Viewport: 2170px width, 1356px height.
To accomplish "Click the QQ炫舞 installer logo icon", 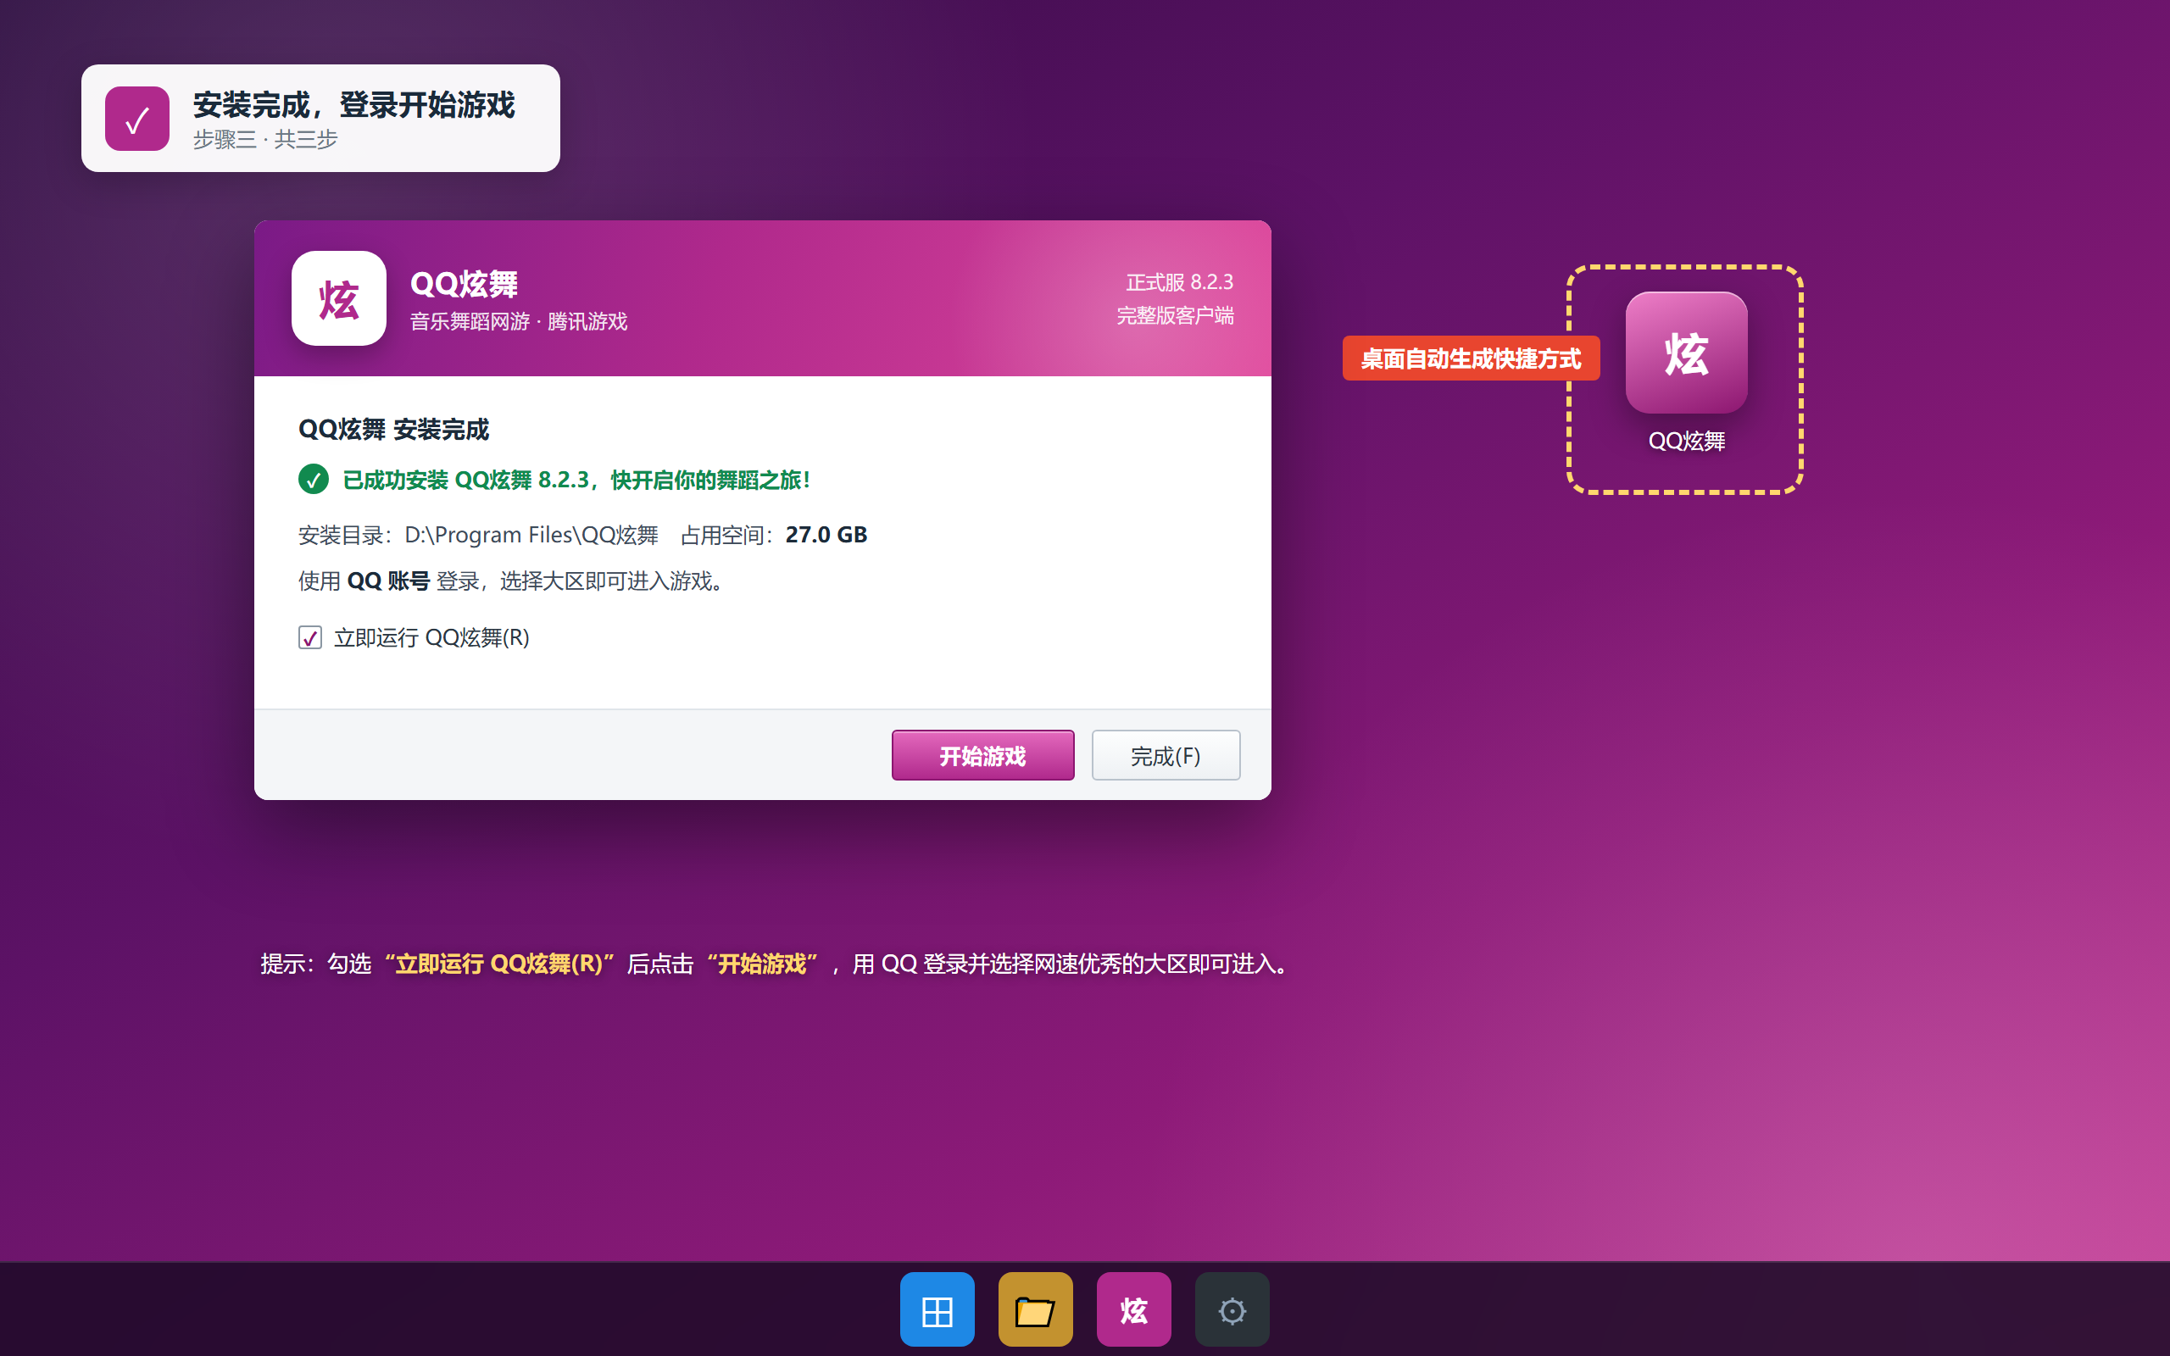I will pos(339,297).
